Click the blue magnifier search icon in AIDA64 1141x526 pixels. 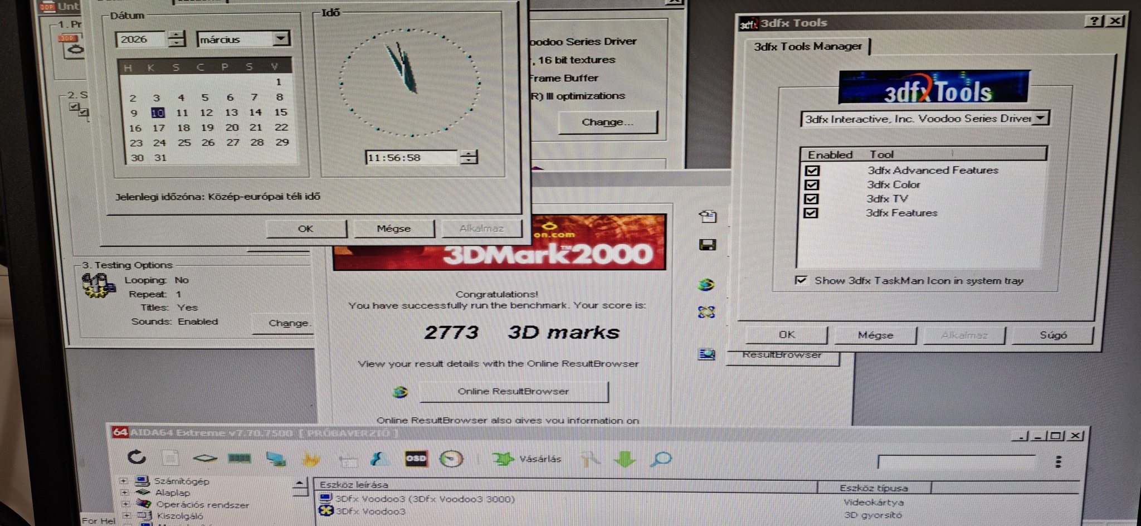coord(661,459)
